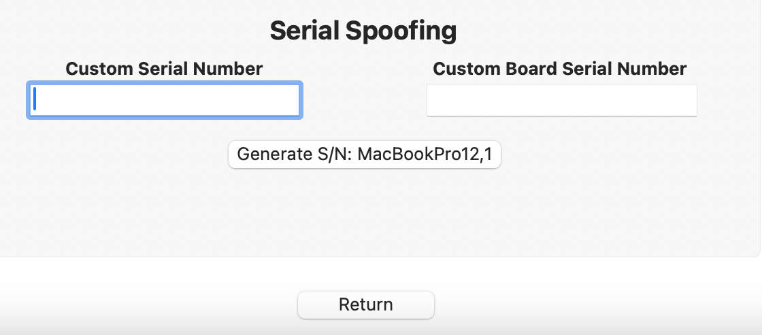Click the Return button
The image size is (762, 335).
[365, 304]
